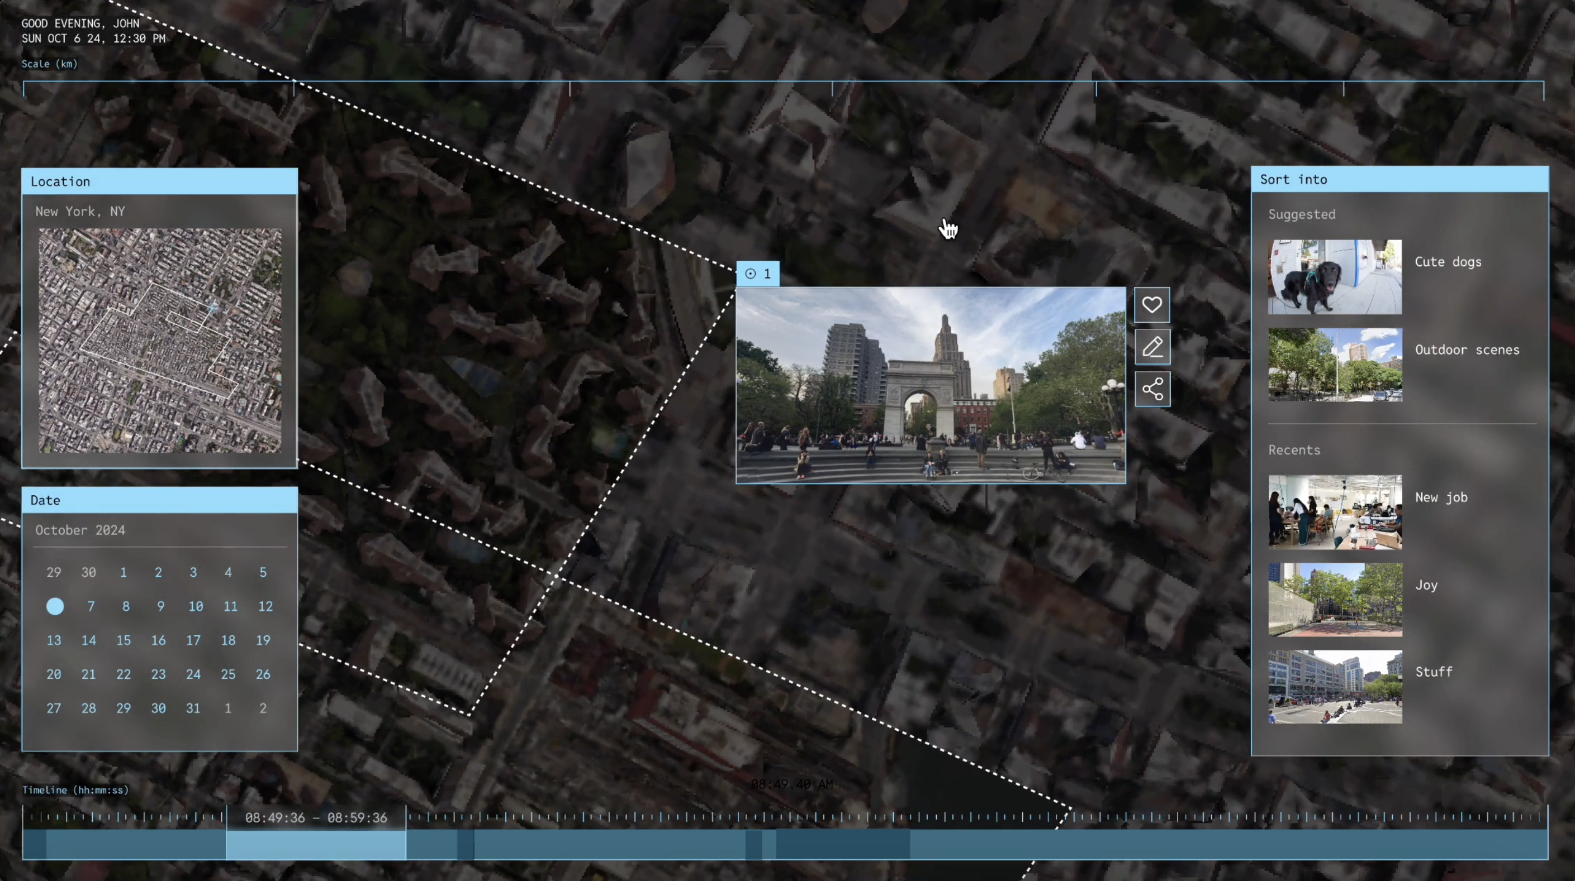Click the heart favorite icon
Screen dimensions: 1575x881
click(1152, 304)
